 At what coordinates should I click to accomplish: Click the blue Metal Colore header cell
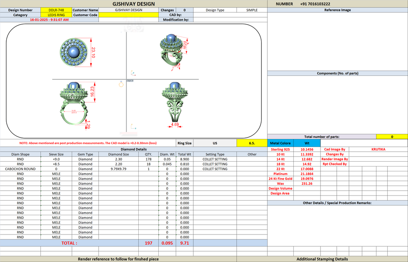point(280,143)
